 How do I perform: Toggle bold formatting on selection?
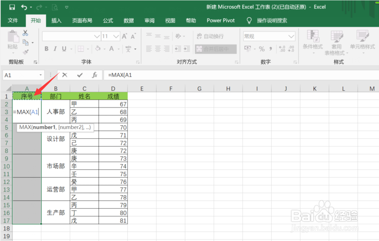click(46, 49)
